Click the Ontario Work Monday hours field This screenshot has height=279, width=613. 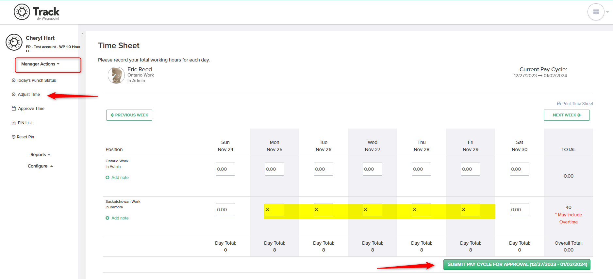(274, 169)
